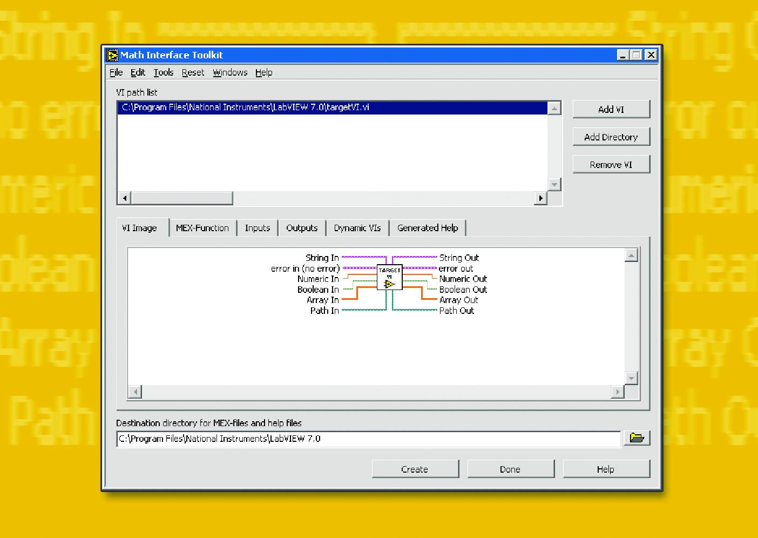Open the Dynamic VIs tab
The width and height of the screenshot is (758, 538).
(357, 227)
